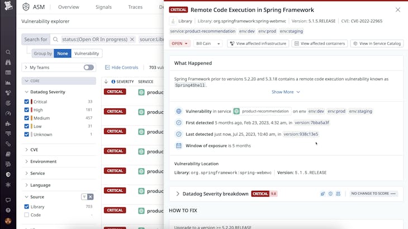Click the search magnifier in the query bar
This screenshot has width=408, height=229.
pos(55,39)
